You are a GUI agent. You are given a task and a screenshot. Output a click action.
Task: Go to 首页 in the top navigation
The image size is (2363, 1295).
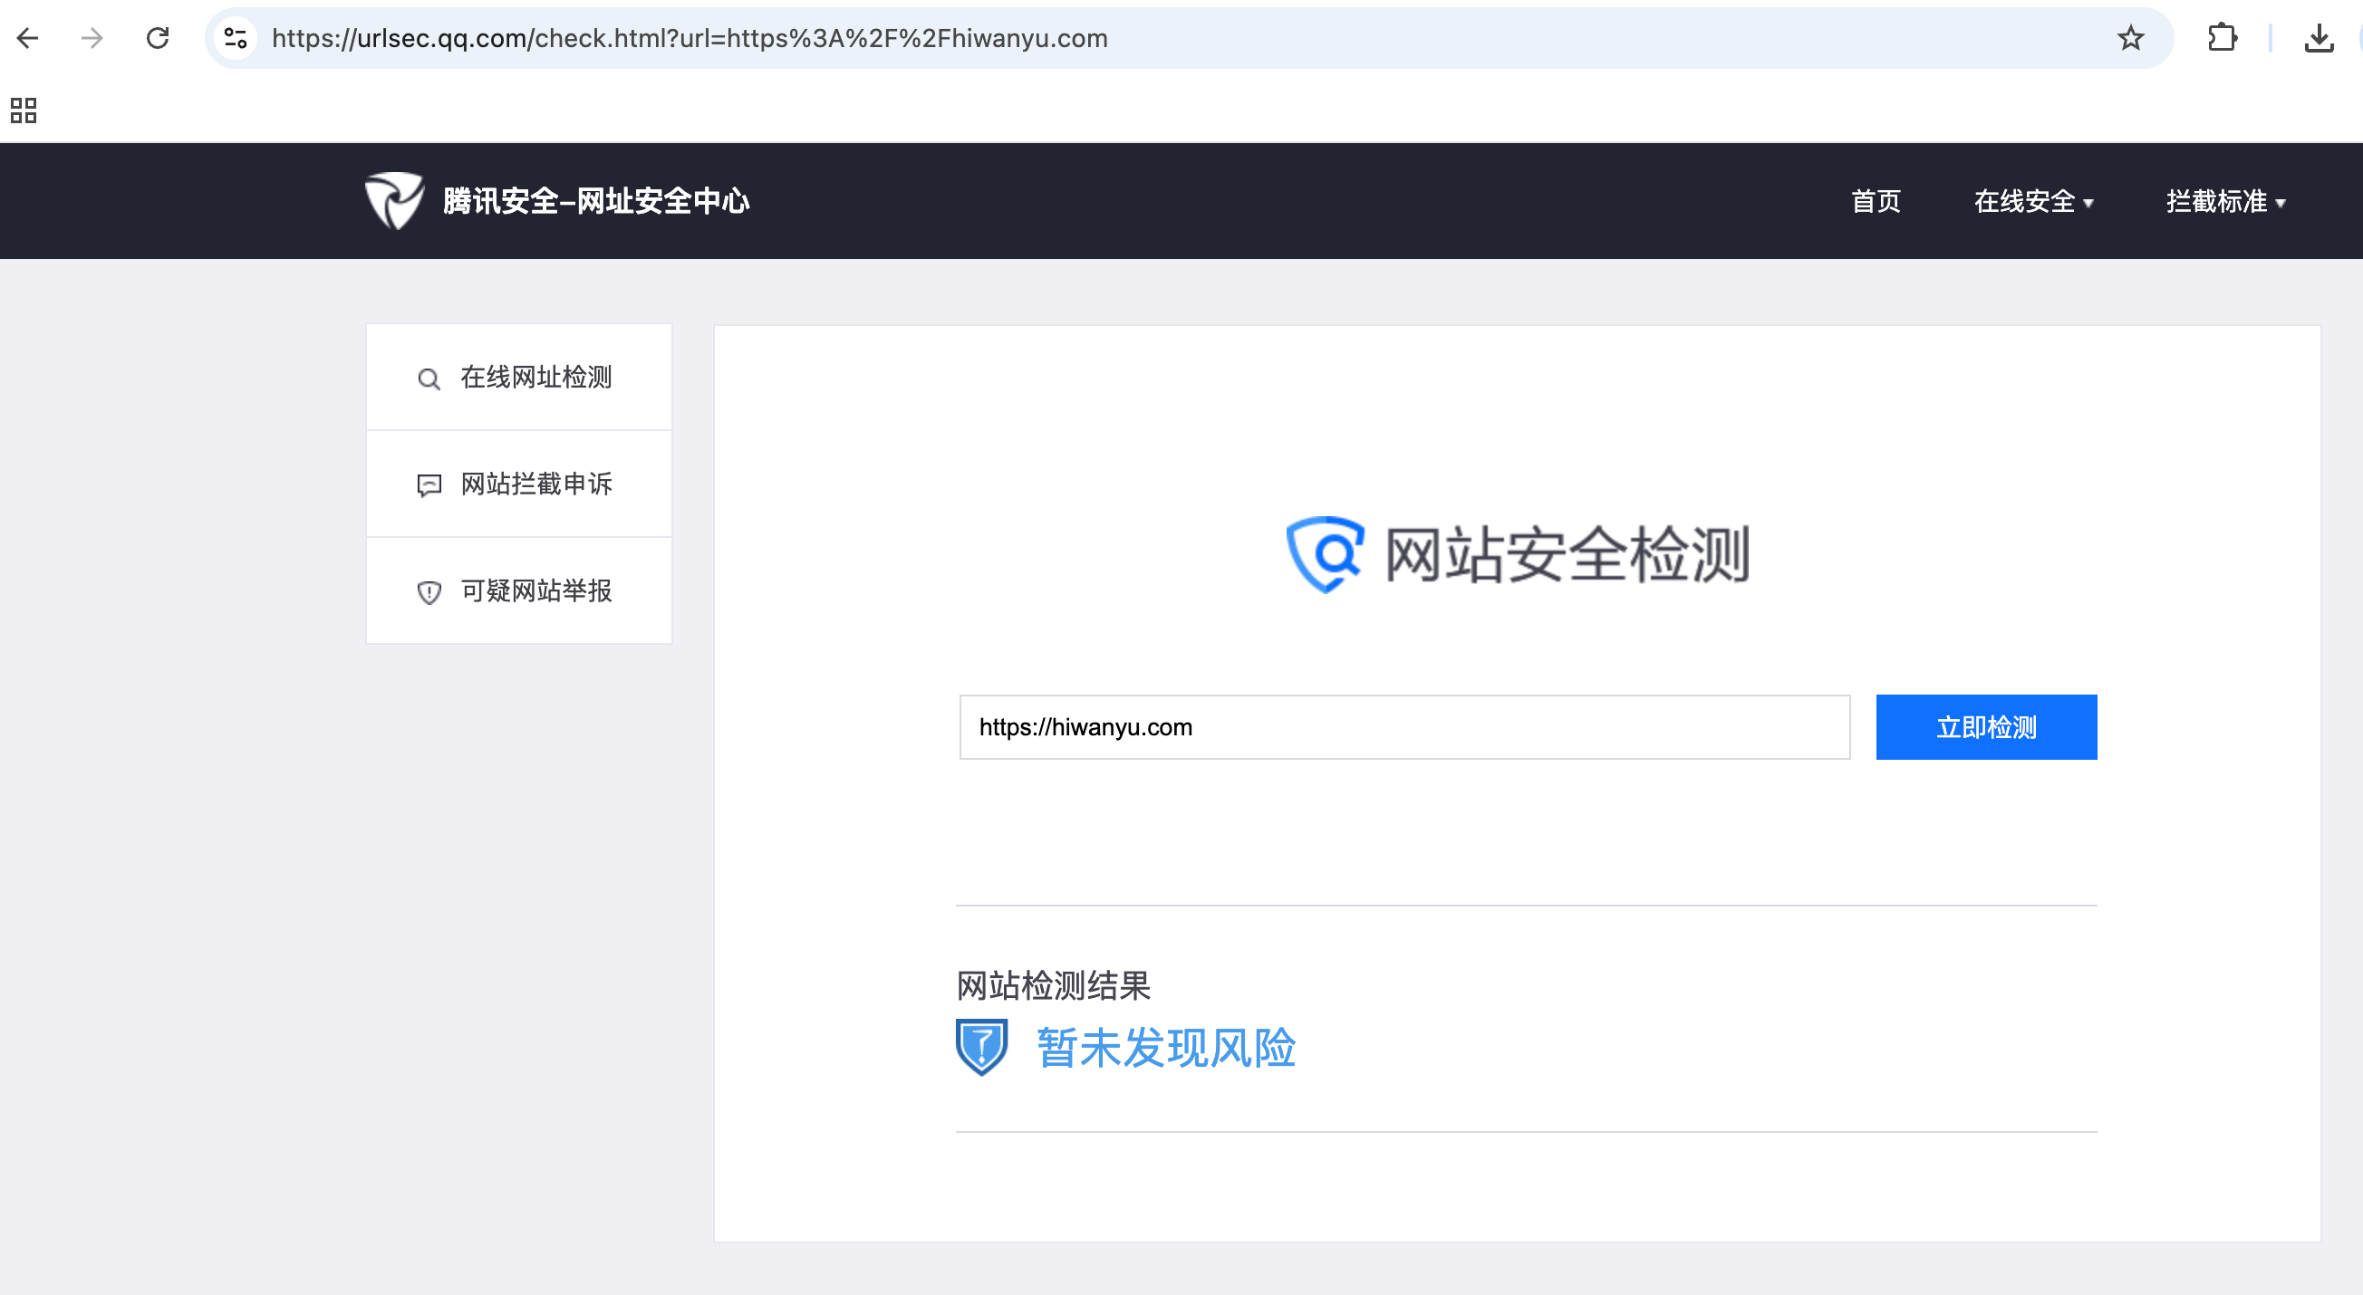tap(1875, 201)
